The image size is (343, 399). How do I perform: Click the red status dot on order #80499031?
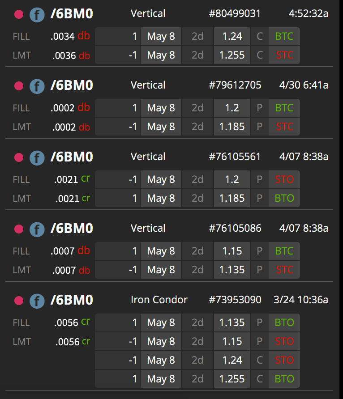pos(19,14)
